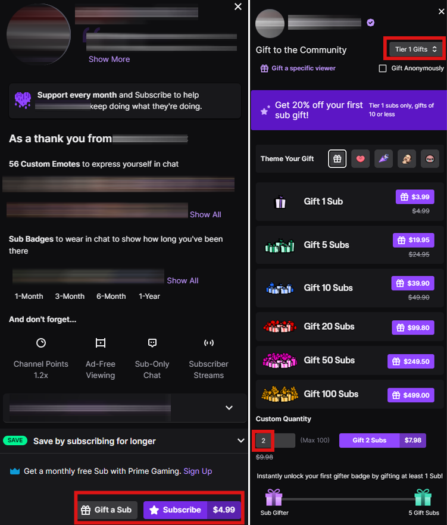Click the Sub Gifter badge icon
Image resolution: width=447 pixels, height=525 pixels.
pyautogui.click(x=274, y=498)
